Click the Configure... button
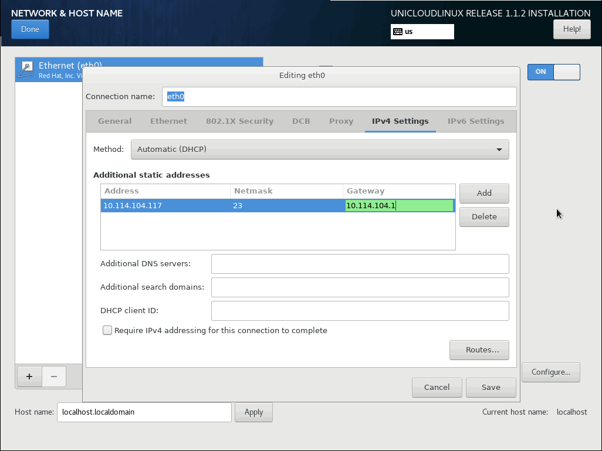The width and height of the screenshot is (602, 451). [x=550, y=372]
